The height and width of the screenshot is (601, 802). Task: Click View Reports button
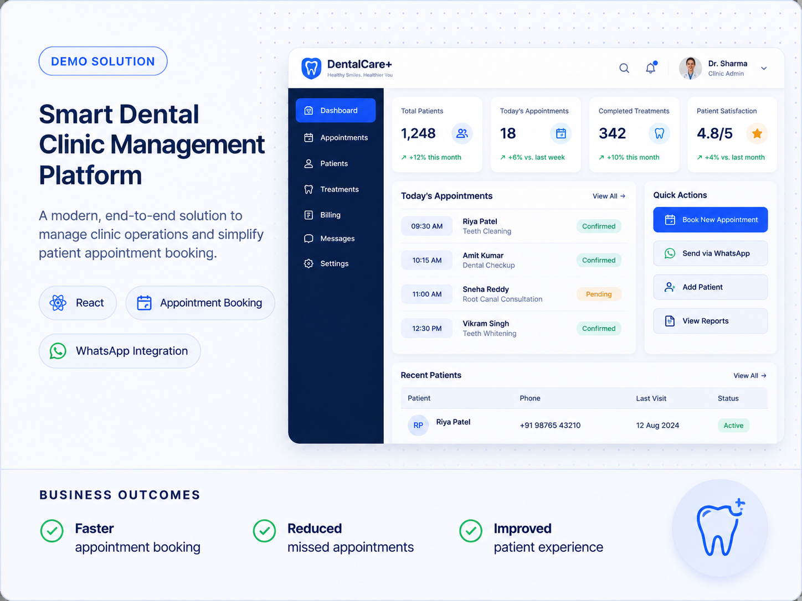tap(711, 321)
